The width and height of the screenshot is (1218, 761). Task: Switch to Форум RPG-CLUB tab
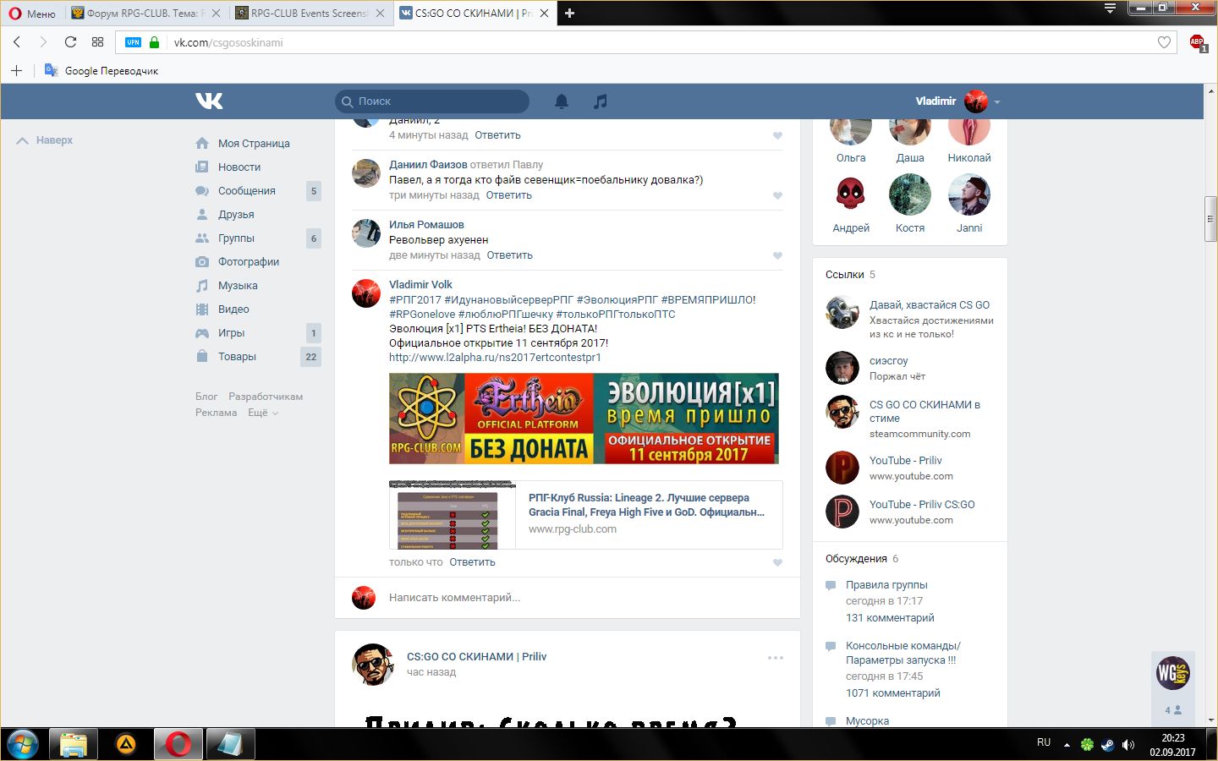pyautogui.click(x=145, y=14)
